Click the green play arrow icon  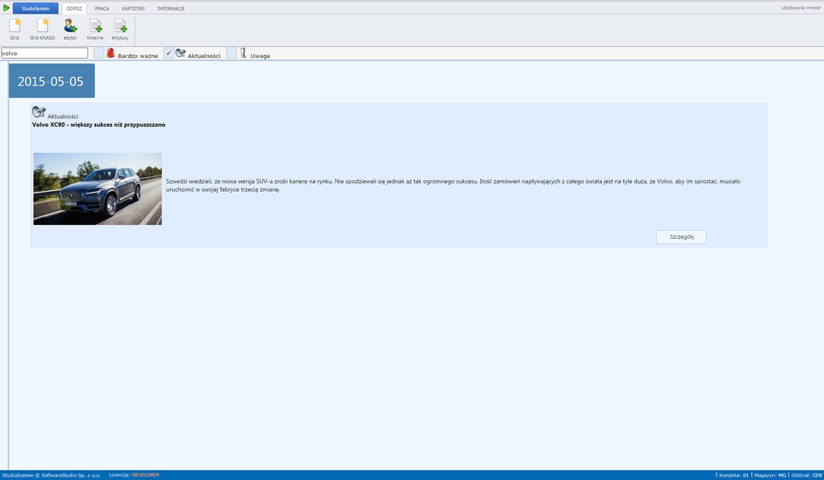tap(7, 8)
